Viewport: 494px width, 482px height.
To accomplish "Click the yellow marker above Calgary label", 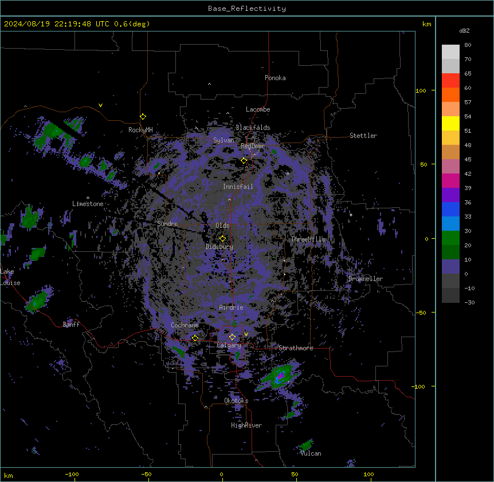I will [232, 337].
